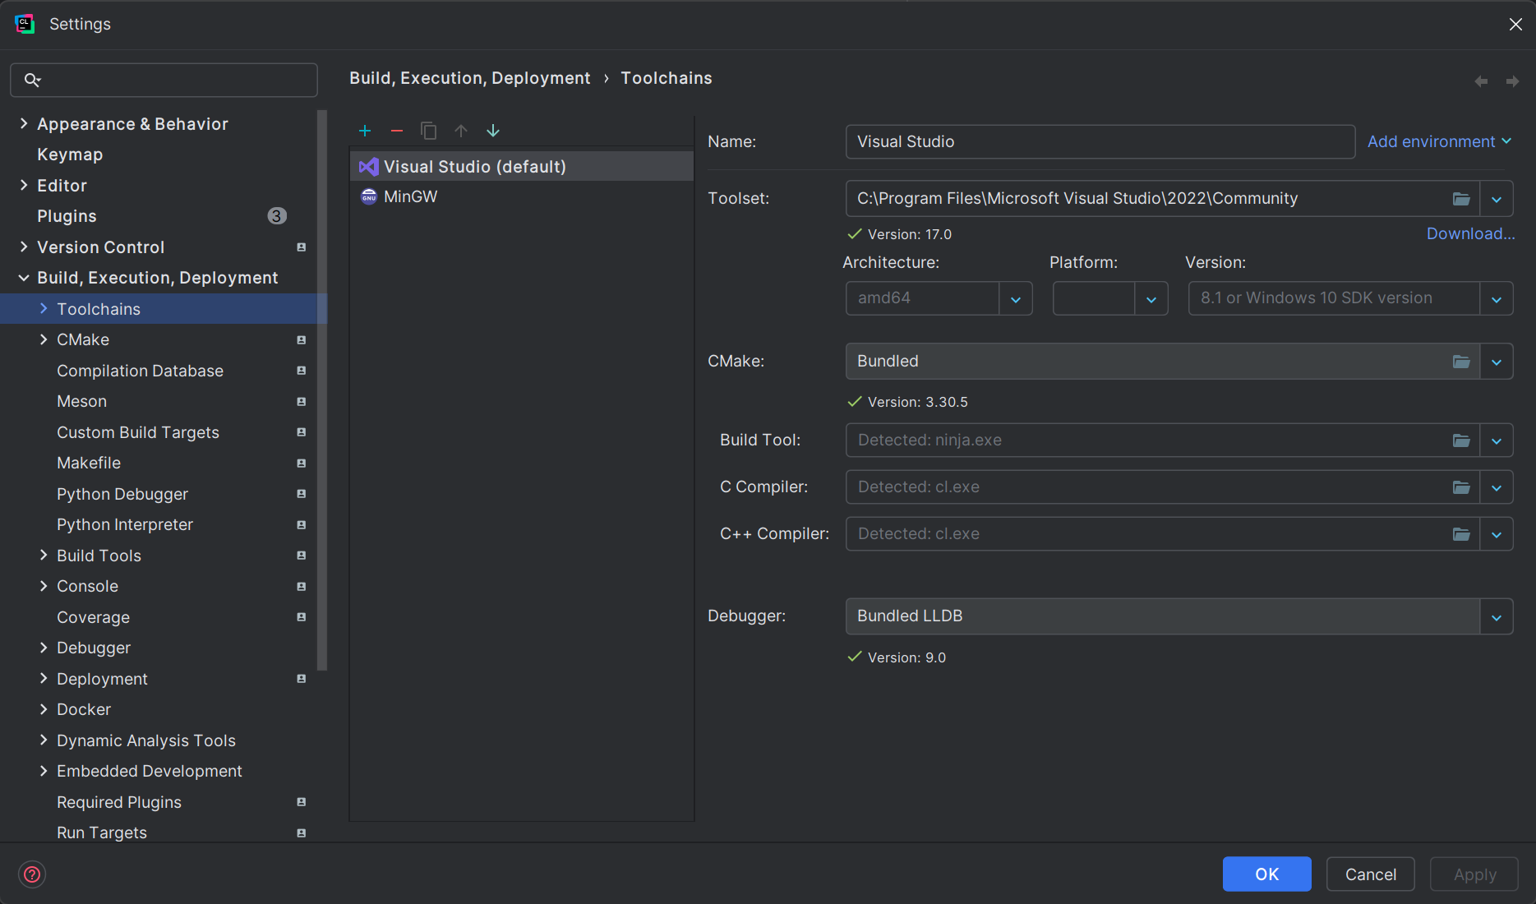Open the Architecture dropdown
Image resolution: width=1536 pixels, height=904 pixels.
1017,298
